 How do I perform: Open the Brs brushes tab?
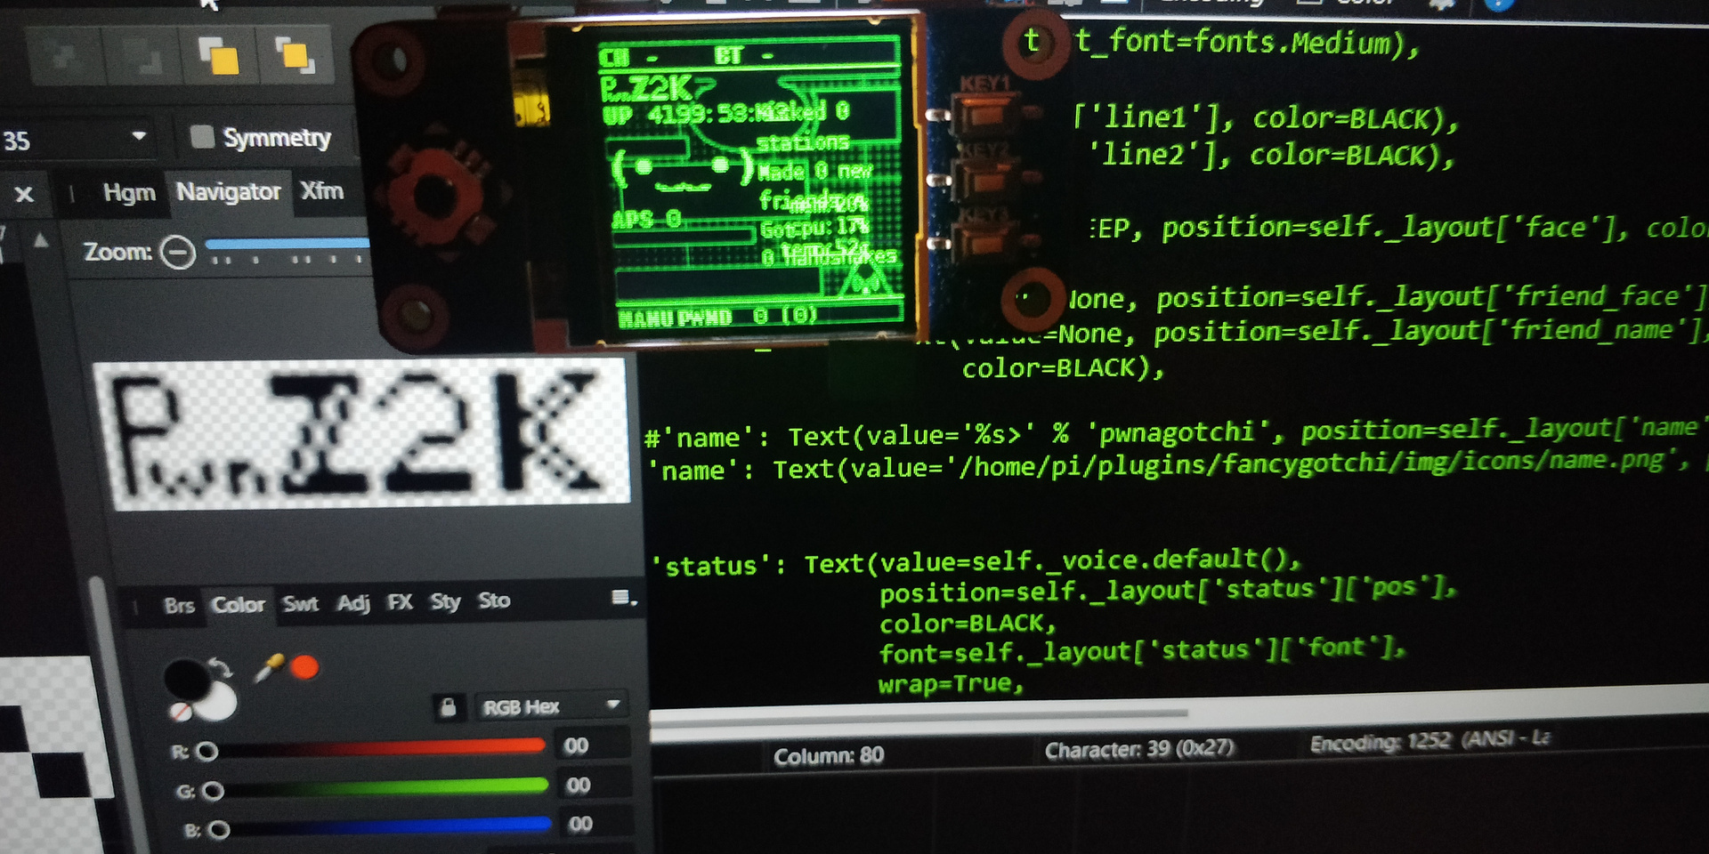[x=179, y=606]
